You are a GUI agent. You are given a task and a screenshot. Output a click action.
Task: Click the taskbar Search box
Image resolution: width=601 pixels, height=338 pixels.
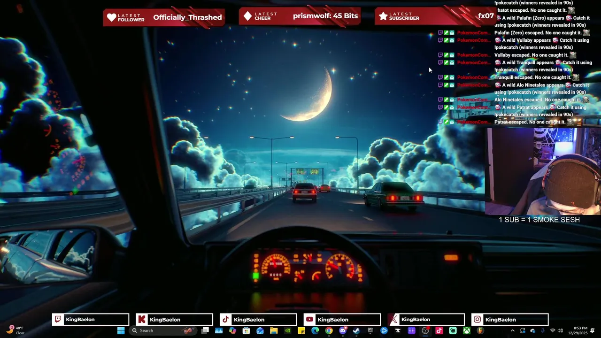tap(163, 330)
